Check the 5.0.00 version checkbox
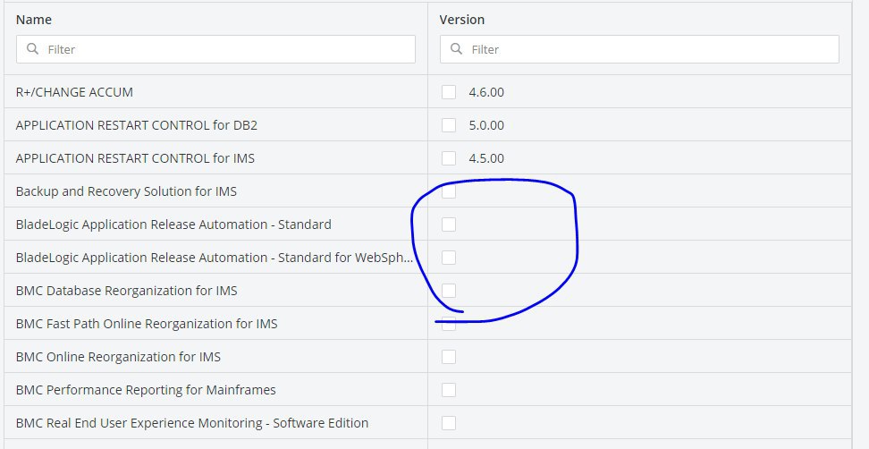Screen dimensions: 869x449 [x=449, y=125]
